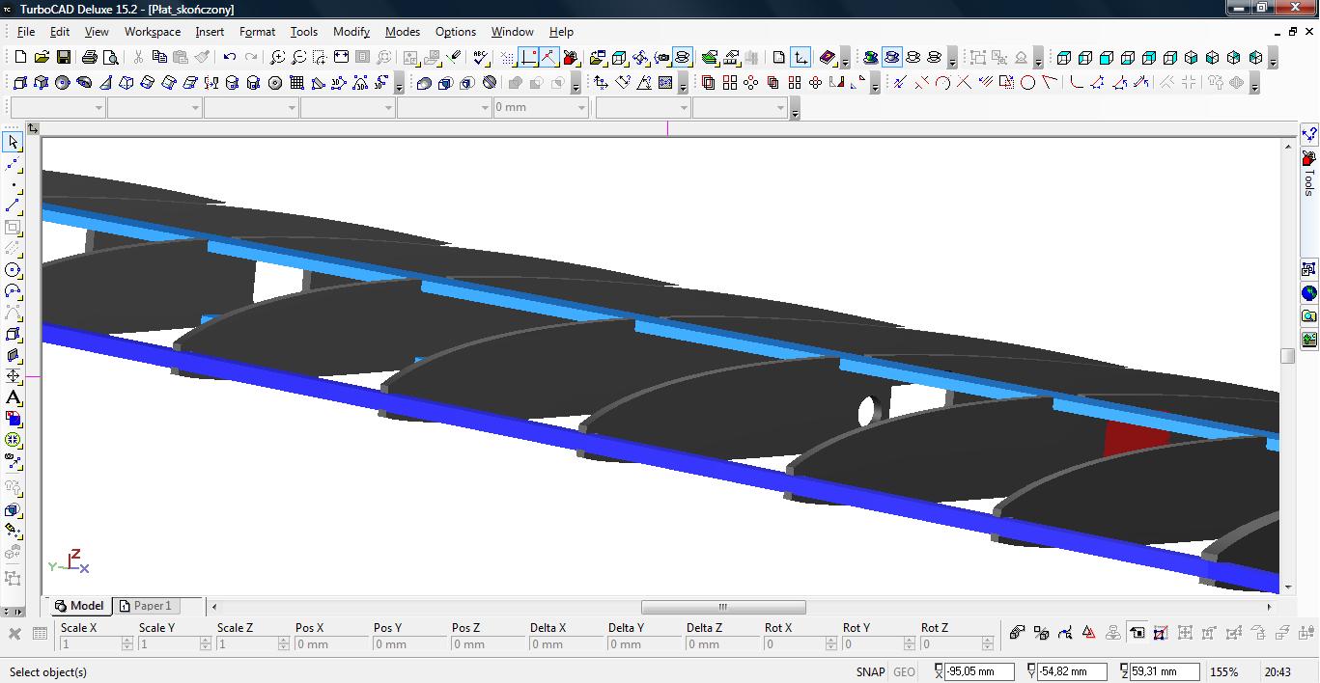The height and width of the screenshot is (683, 1320).
Task: Open the 0 mm width dropdown
Action: [x=581, y=108]
